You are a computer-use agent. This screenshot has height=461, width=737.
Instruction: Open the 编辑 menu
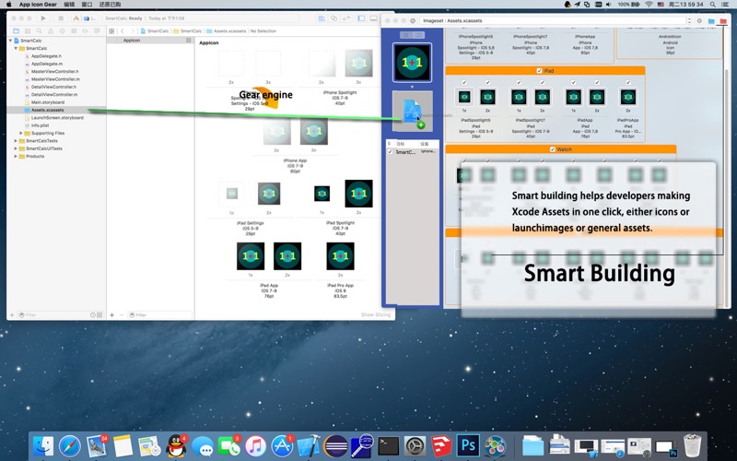[69, 5]
